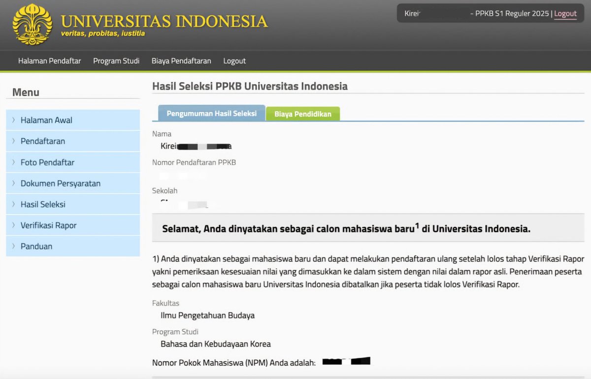Click the Ilmu Pengetahuan Budaya value

(x=207, y=316)
